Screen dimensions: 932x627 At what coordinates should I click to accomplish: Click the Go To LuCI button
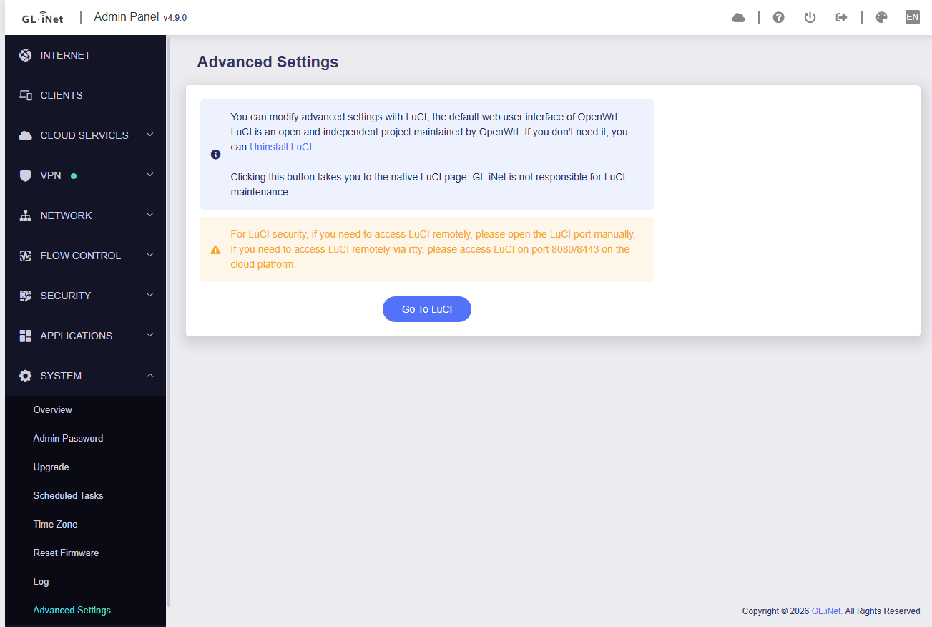pyautogui.click(x=427, y=309)
